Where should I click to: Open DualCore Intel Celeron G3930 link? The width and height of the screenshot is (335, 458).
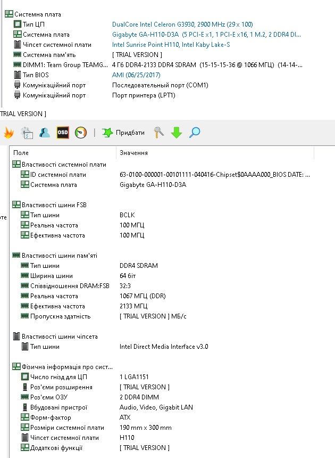[182, 24]
